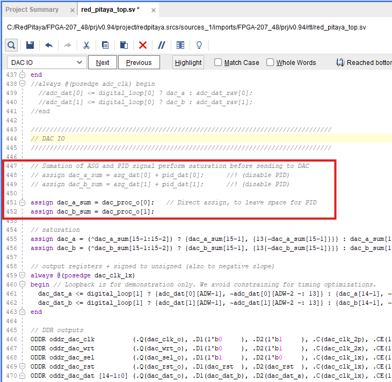Enable Match Case checkbox
This screenshot has width=392, height=382.
218,62
